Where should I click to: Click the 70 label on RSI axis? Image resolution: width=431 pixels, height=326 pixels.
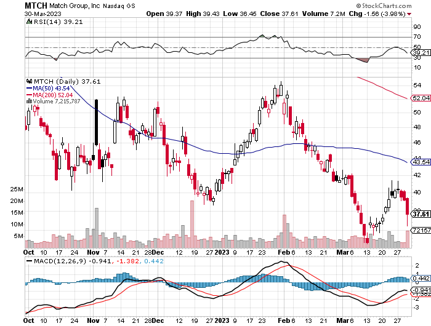coord(417,36)
